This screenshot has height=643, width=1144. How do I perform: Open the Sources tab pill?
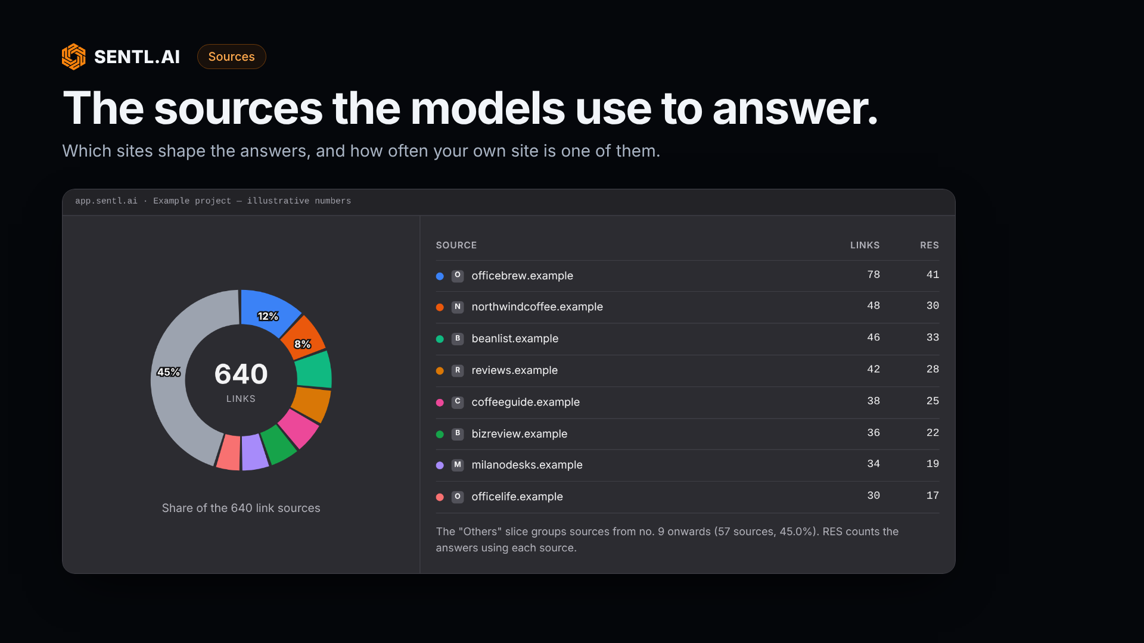tap(232, 57)
